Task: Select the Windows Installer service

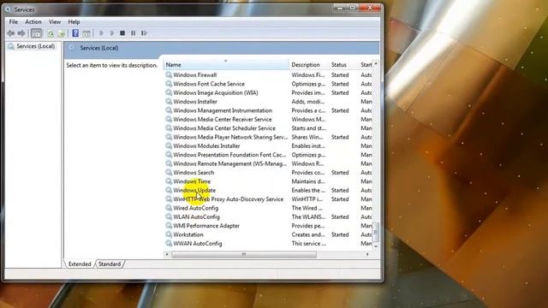Action: click(195, 102)
